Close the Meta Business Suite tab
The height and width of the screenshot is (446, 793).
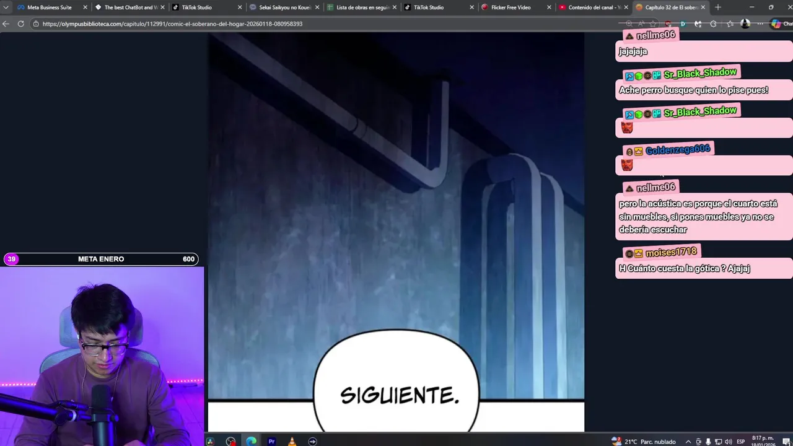[x=85, y=7]
